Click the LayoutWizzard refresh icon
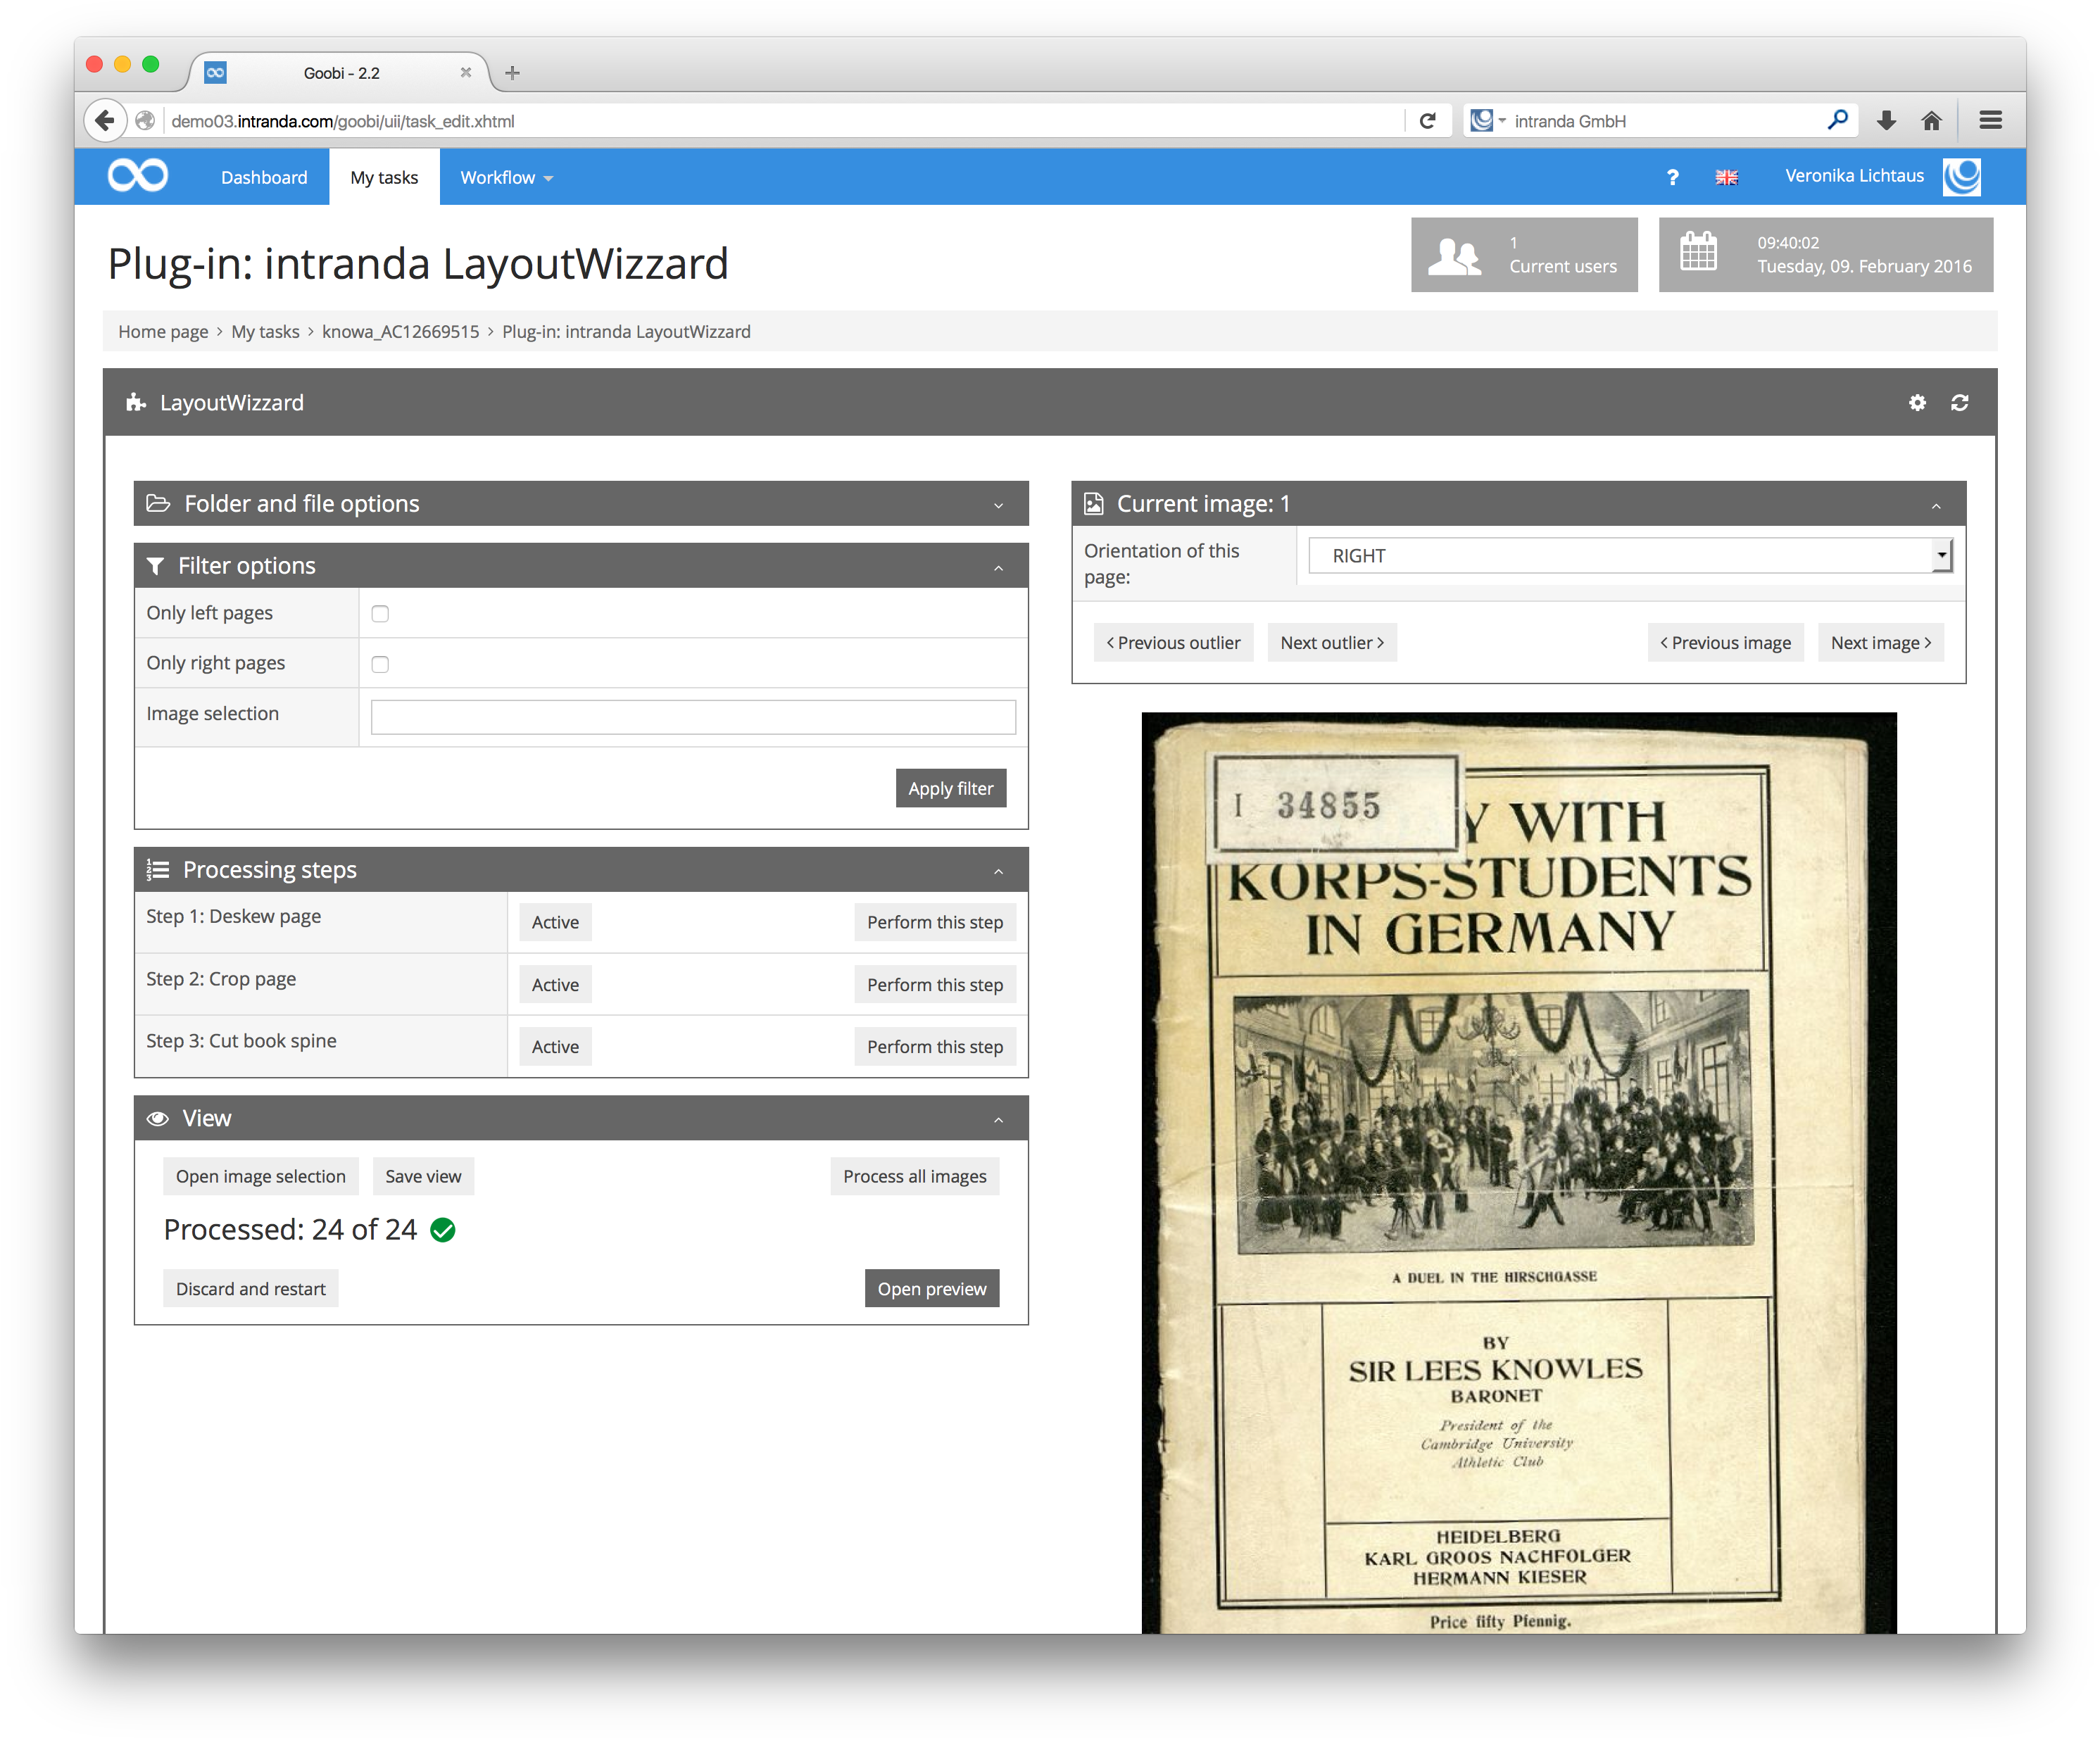This screenshot has width=2100, height=1738. tap(1959, 402)
